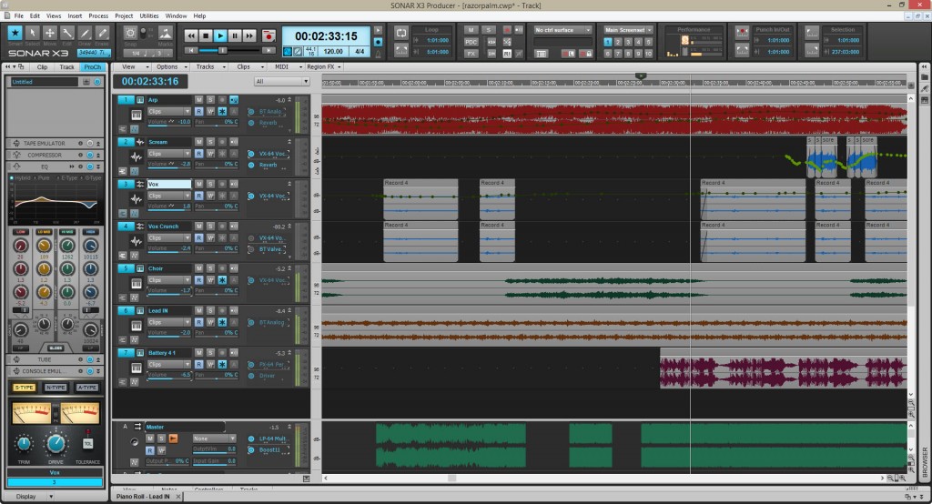Open browser collapse arrows at top right
Viewport: 932px width, 504px height.
(x=925, y=66)
